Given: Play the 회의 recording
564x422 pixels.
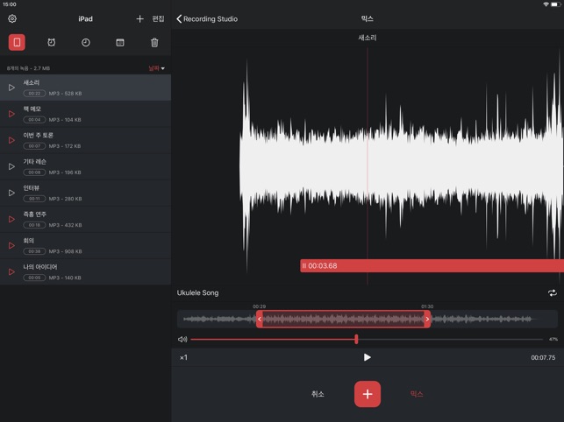Looking at the screenshot, I should click(11, 245).
